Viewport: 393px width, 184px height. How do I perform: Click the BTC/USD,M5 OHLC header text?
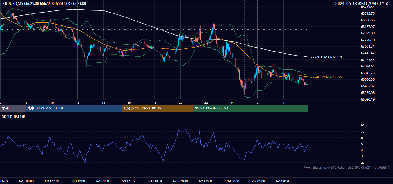coord(44,4)
